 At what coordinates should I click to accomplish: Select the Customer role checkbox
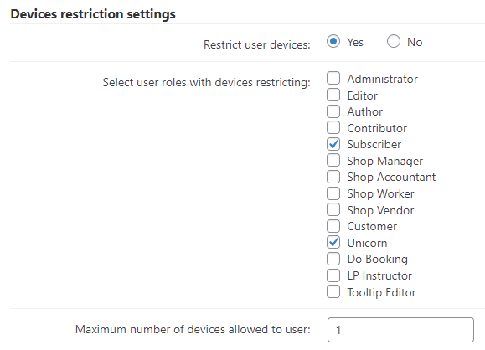click(333, 226)
